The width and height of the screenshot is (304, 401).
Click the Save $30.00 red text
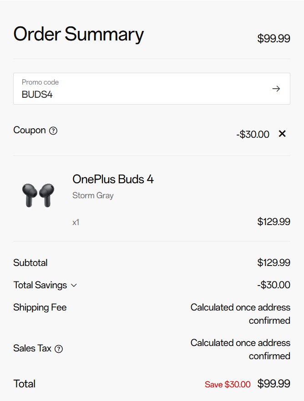[x=228, y=384]
